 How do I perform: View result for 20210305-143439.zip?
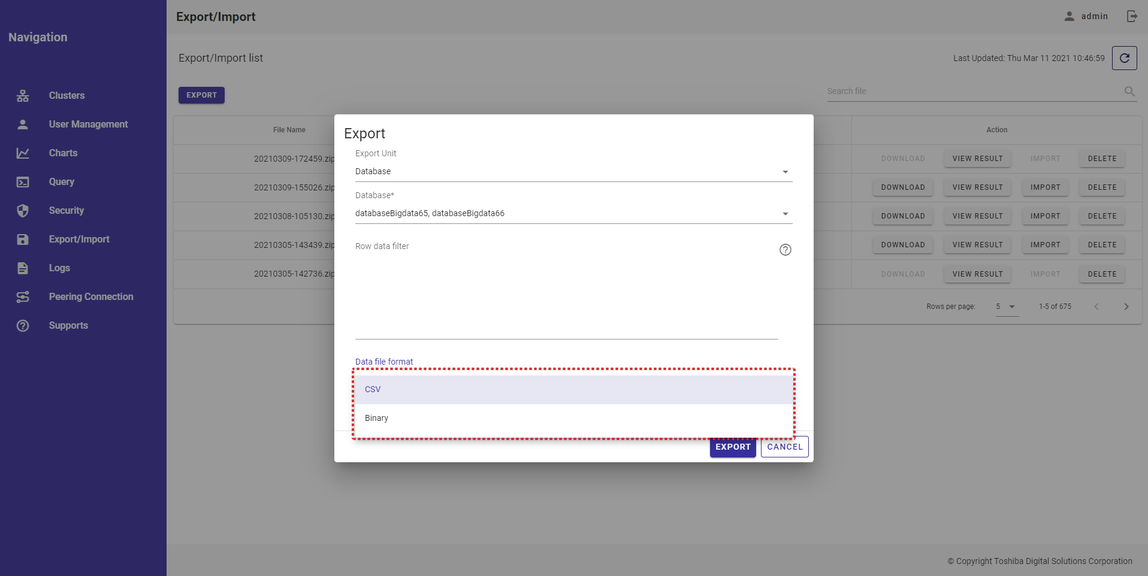coord(977,245)
